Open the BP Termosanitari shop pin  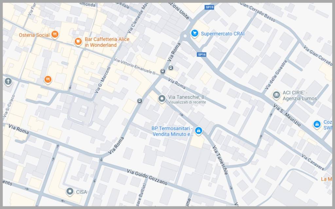tap(199, 130)
